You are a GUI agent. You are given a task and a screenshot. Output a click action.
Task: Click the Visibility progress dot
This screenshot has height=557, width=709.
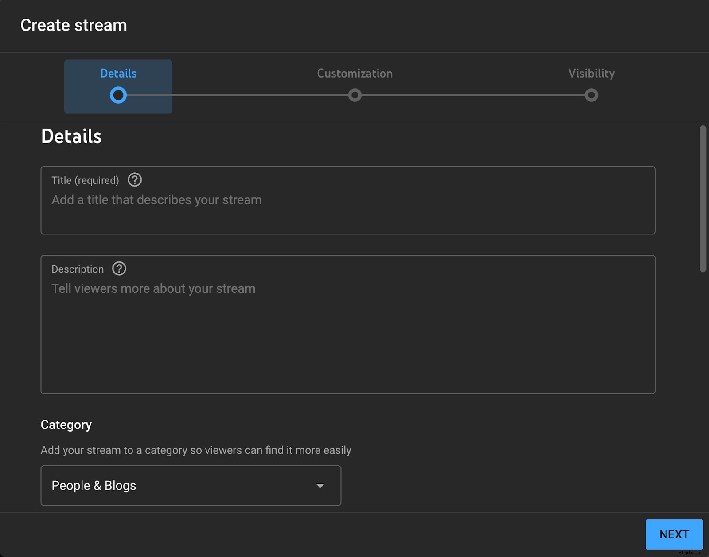(x=591, y=95)
